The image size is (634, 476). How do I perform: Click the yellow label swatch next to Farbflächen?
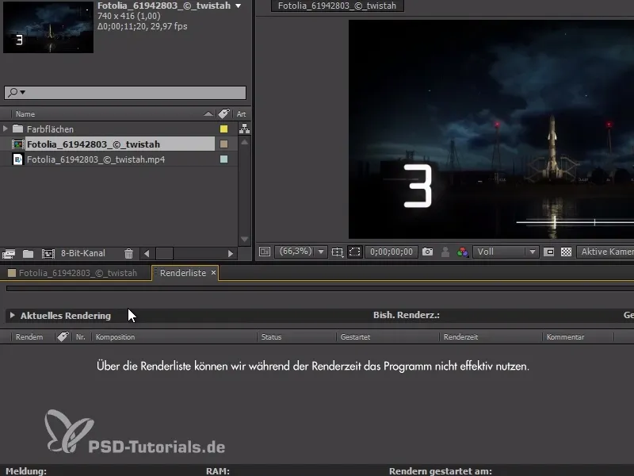pos(223,129)
